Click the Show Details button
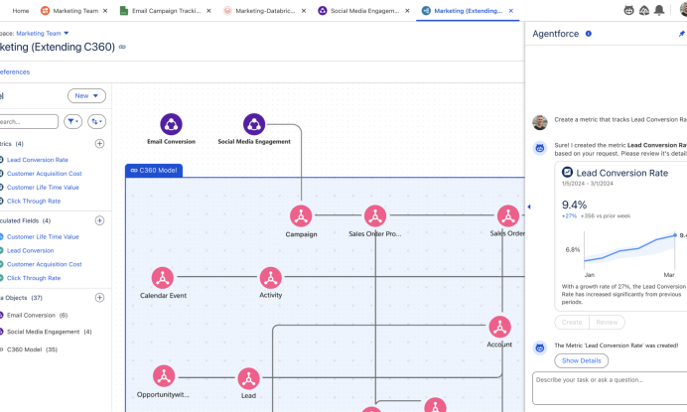 (x=581, y=361)
